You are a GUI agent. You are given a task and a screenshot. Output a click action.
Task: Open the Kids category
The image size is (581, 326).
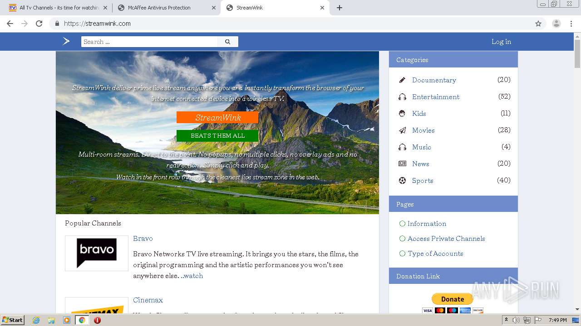click(419, 114)
